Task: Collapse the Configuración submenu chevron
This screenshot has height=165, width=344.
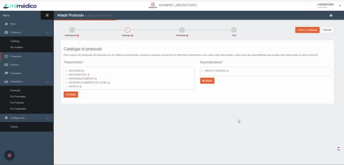Action: click(x=47, y=118)
